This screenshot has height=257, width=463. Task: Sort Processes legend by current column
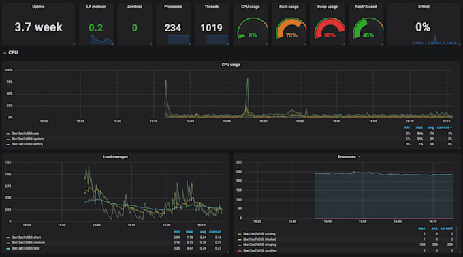[x=447, y=228]
